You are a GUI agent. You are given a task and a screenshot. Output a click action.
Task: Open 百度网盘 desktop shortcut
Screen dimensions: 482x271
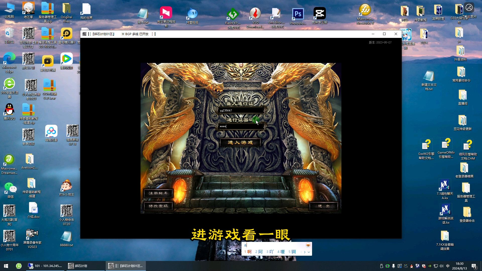51,133
